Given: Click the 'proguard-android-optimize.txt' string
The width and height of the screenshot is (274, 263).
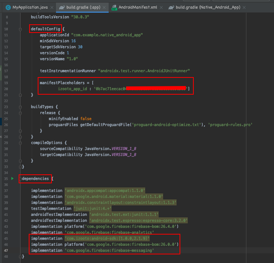Looking at the screenshot, I should pyautogui.click(x=166, y=125).
